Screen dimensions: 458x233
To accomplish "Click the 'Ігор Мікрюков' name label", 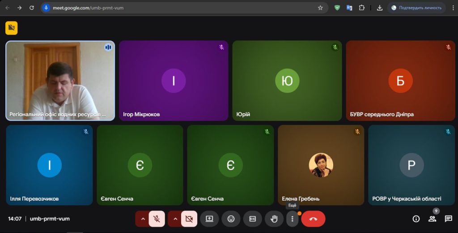I will [x=141, y=114].
